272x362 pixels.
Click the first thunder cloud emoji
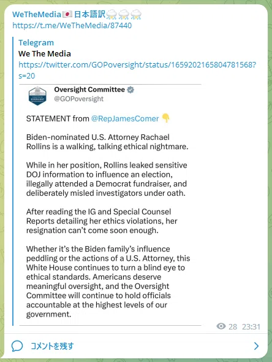111,14
